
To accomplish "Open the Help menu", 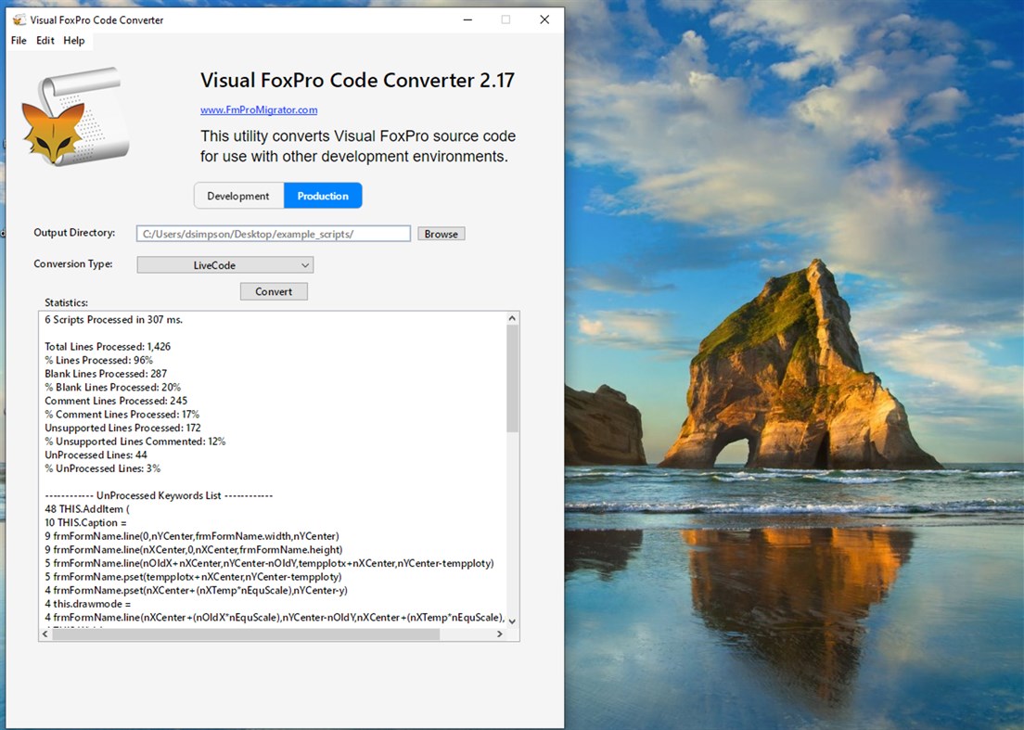I will pos(74,41).
